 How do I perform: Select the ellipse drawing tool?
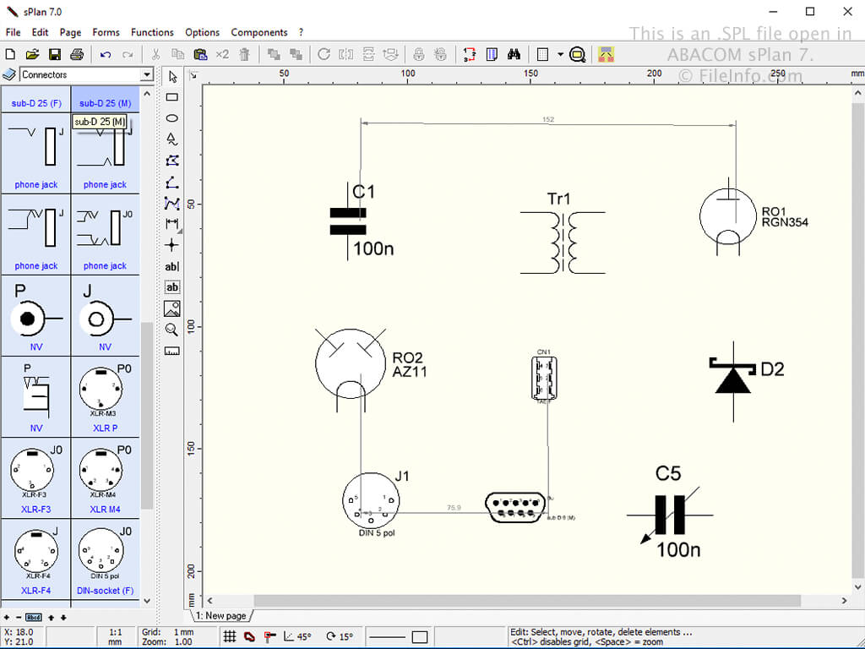171,118
